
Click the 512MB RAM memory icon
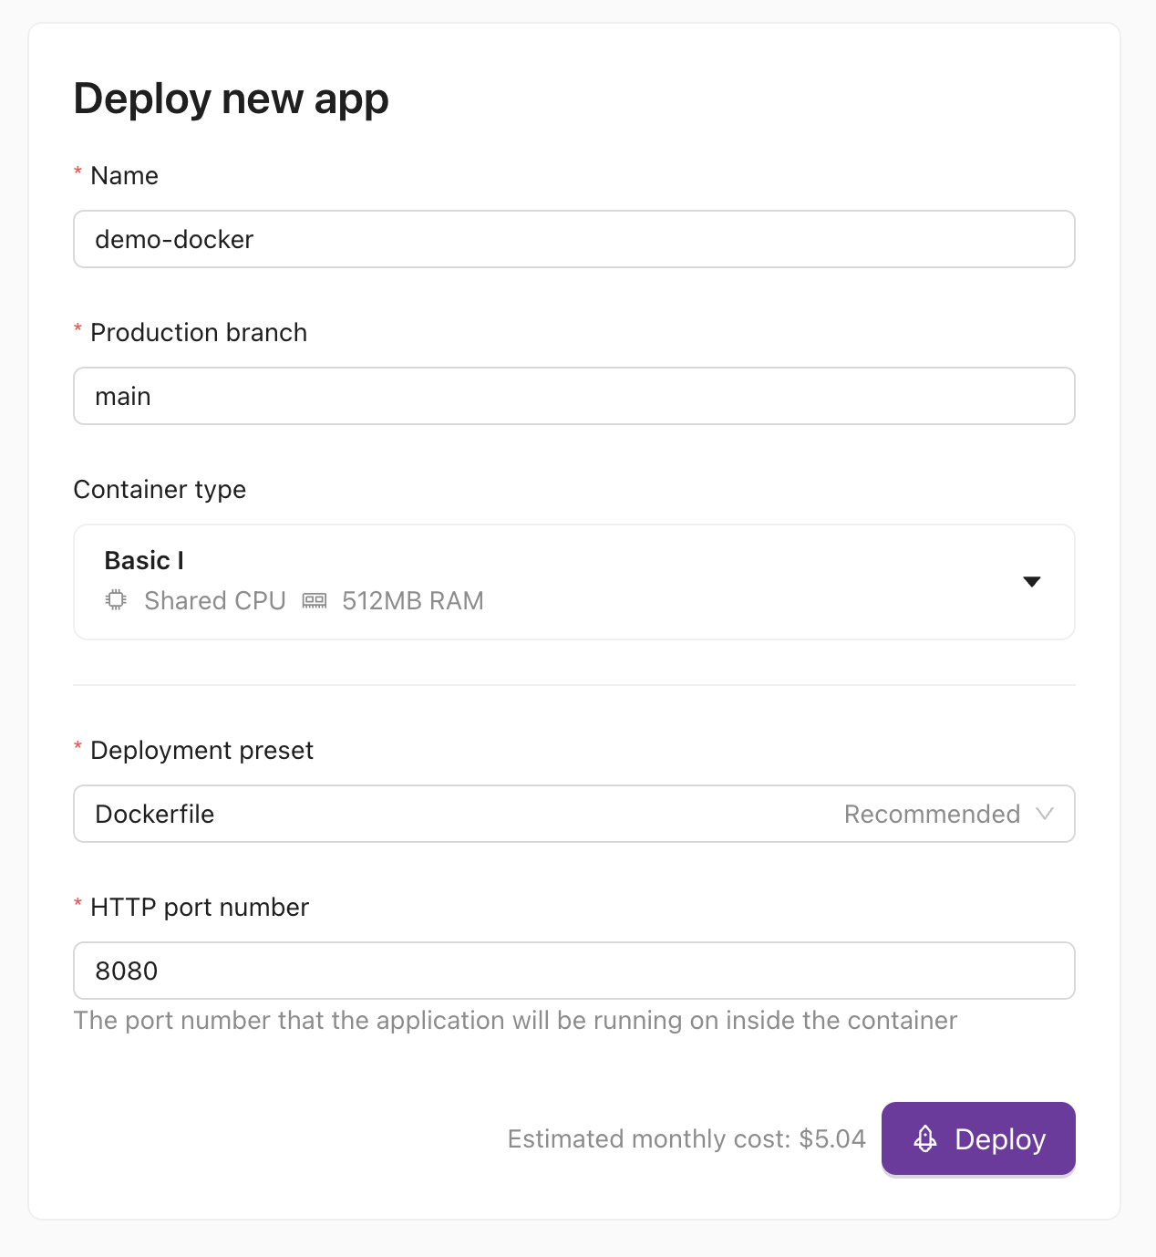pyautogui.click(x=315, y=600)
